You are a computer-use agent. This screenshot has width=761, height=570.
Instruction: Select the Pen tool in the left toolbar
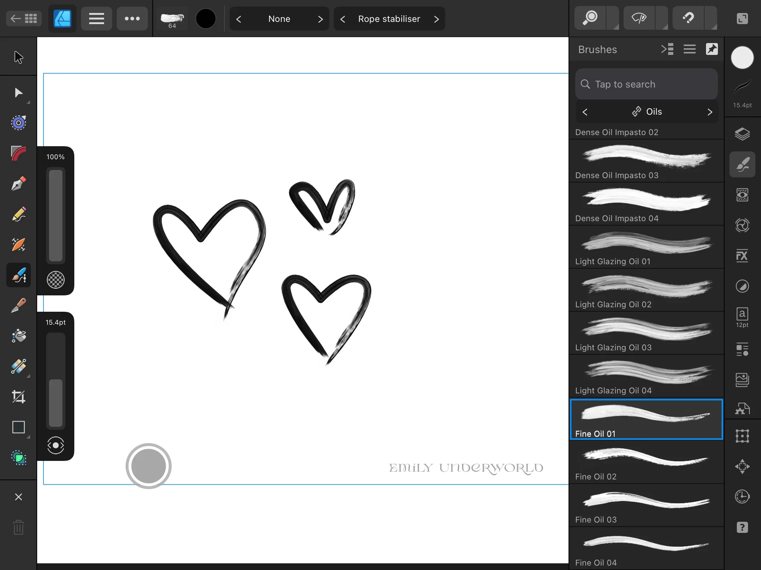click(19, 184)
